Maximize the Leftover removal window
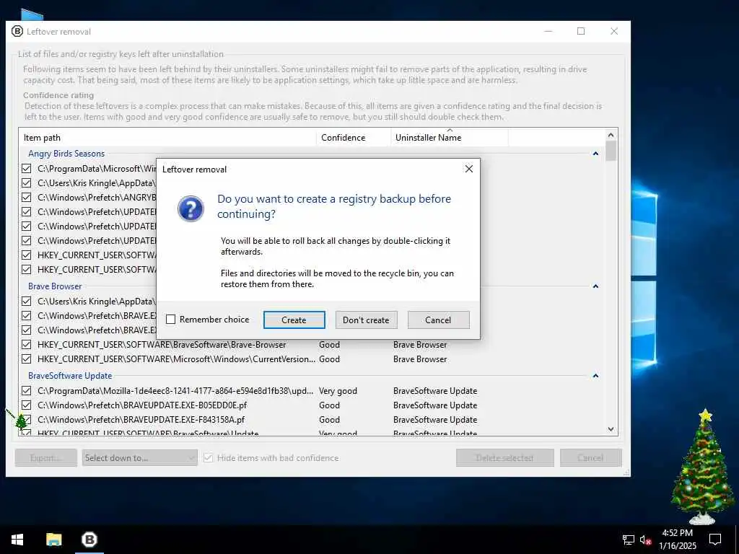The width and height of the screenshot is (739, 554). pyautogui.click(x=581, y=32)
